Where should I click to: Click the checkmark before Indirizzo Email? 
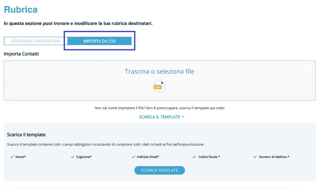tap(133, 157)
